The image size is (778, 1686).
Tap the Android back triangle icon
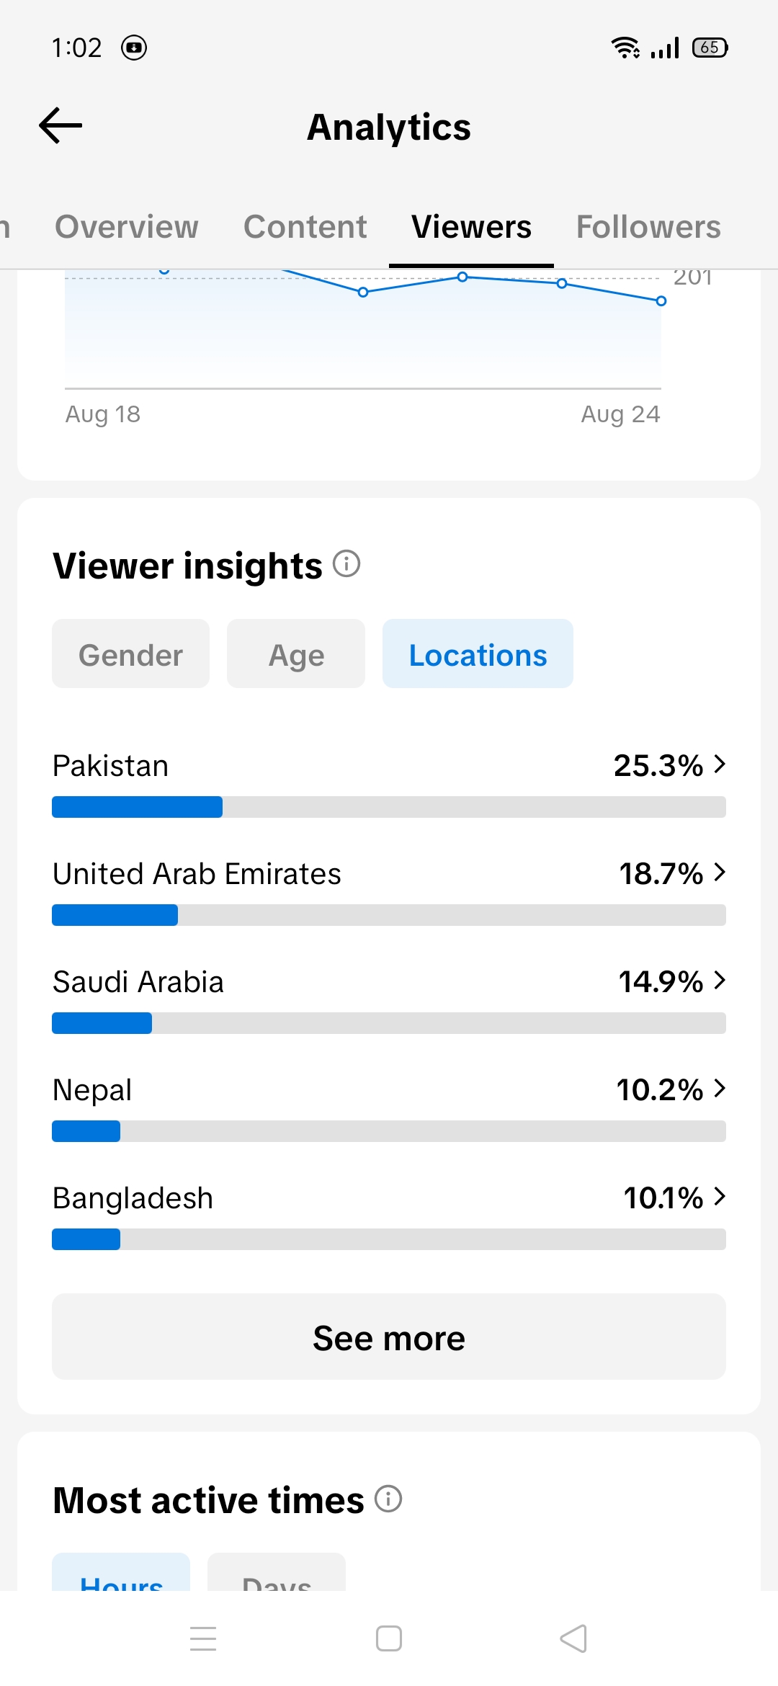[x=573, y=1638]
